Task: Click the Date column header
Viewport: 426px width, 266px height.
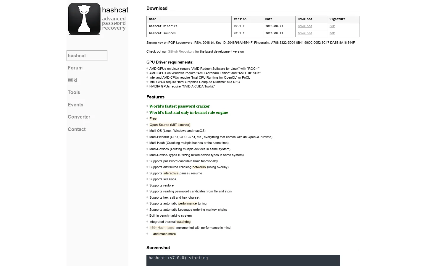Action: click(x=279, y=19)
